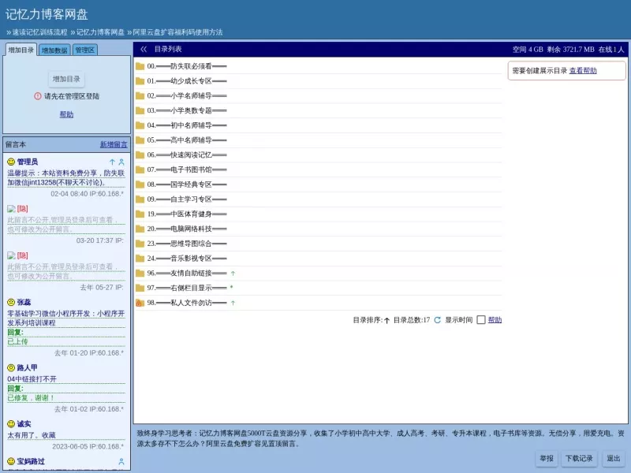Click the 目录列表 header label

click(x=168, y=49)
